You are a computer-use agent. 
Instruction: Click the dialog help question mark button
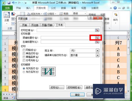[x=91, y=18]
